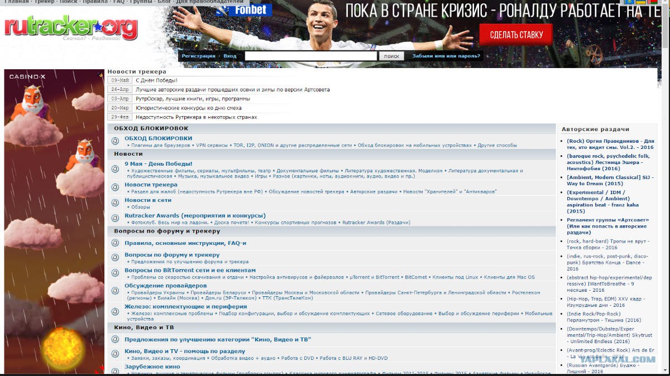
Task: Focus the search text field
Action: pyautogui.click(x=311, y=56)
